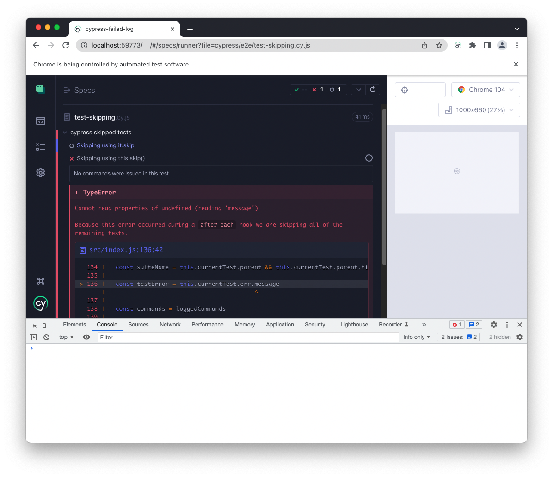Reload the page in Chrome

point(66,45)
